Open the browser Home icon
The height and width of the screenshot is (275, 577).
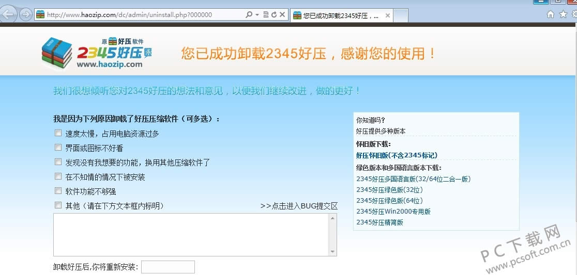pos(551,14)
